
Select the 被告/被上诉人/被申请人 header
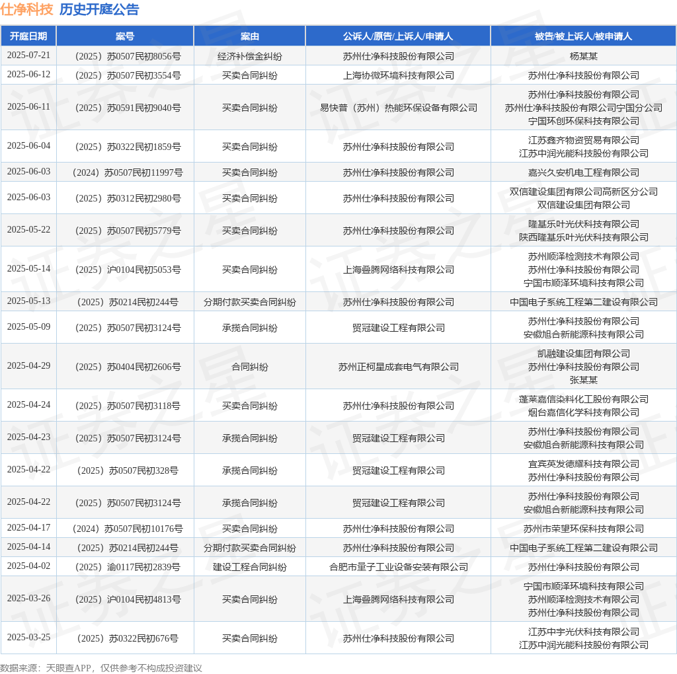(x=583, y=36)
